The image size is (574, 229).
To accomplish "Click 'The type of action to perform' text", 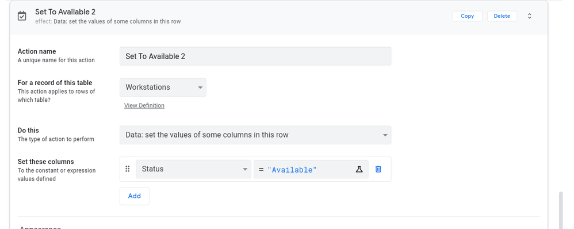I will pos(56,139).
